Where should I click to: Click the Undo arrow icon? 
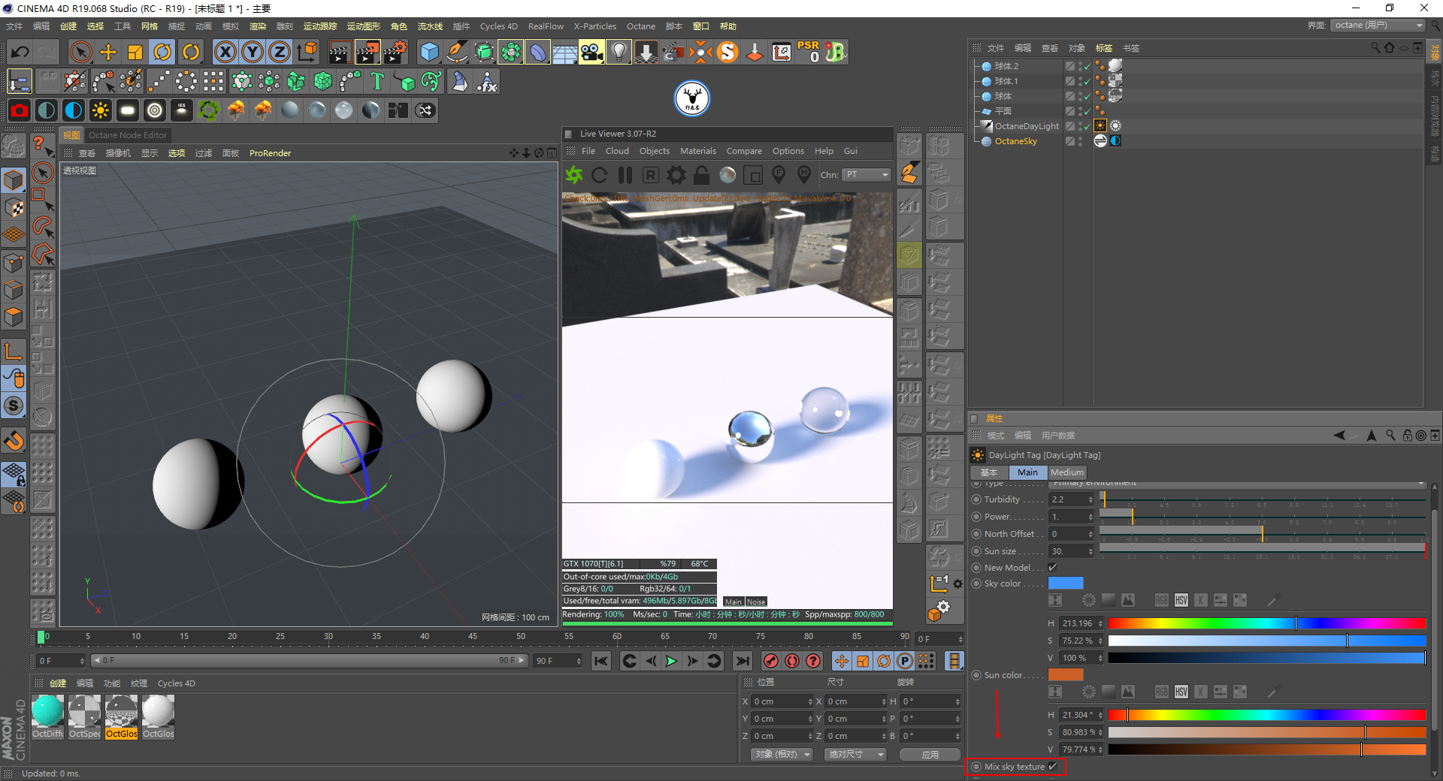pyautogui.click(x=20, y=52)
